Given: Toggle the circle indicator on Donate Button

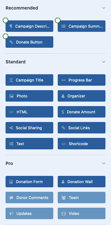Looking at the screenshot, I should 6,36.
